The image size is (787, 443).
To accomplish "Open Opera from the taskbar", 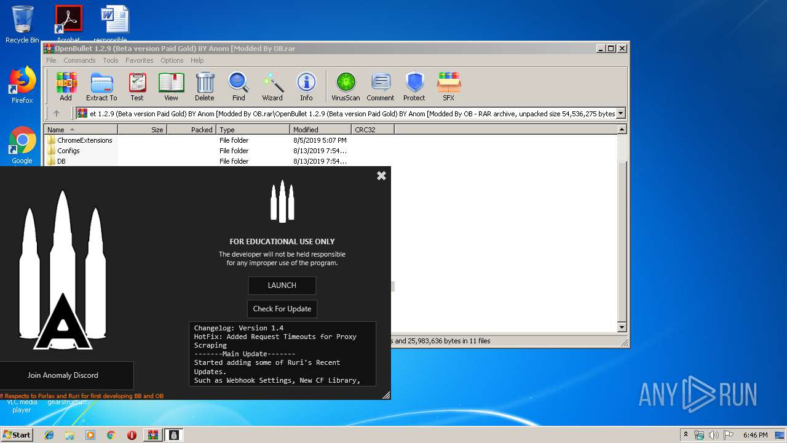I will point(132,435).
